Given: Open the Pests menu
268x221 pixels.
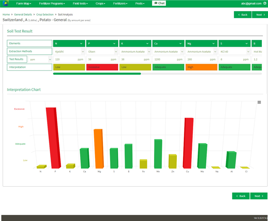Looking at the screenshot, I should pyautogui.click(x=140, y=4).
